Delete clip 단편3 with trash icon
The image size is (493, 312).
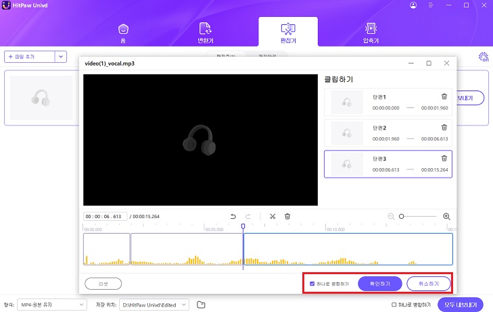pyautogui.click(x=444, y=158)
